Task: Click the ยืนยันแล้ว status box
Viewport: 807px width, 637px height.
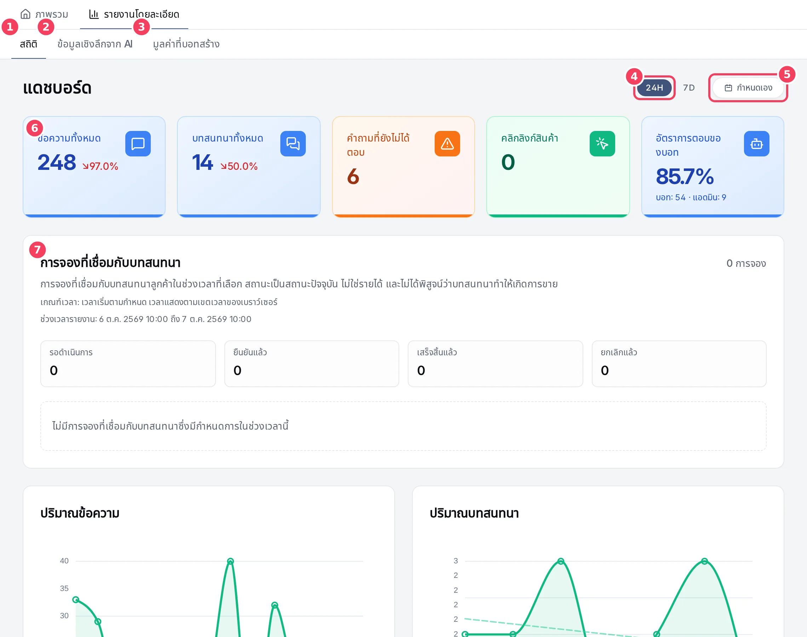Action: [311, 364]
